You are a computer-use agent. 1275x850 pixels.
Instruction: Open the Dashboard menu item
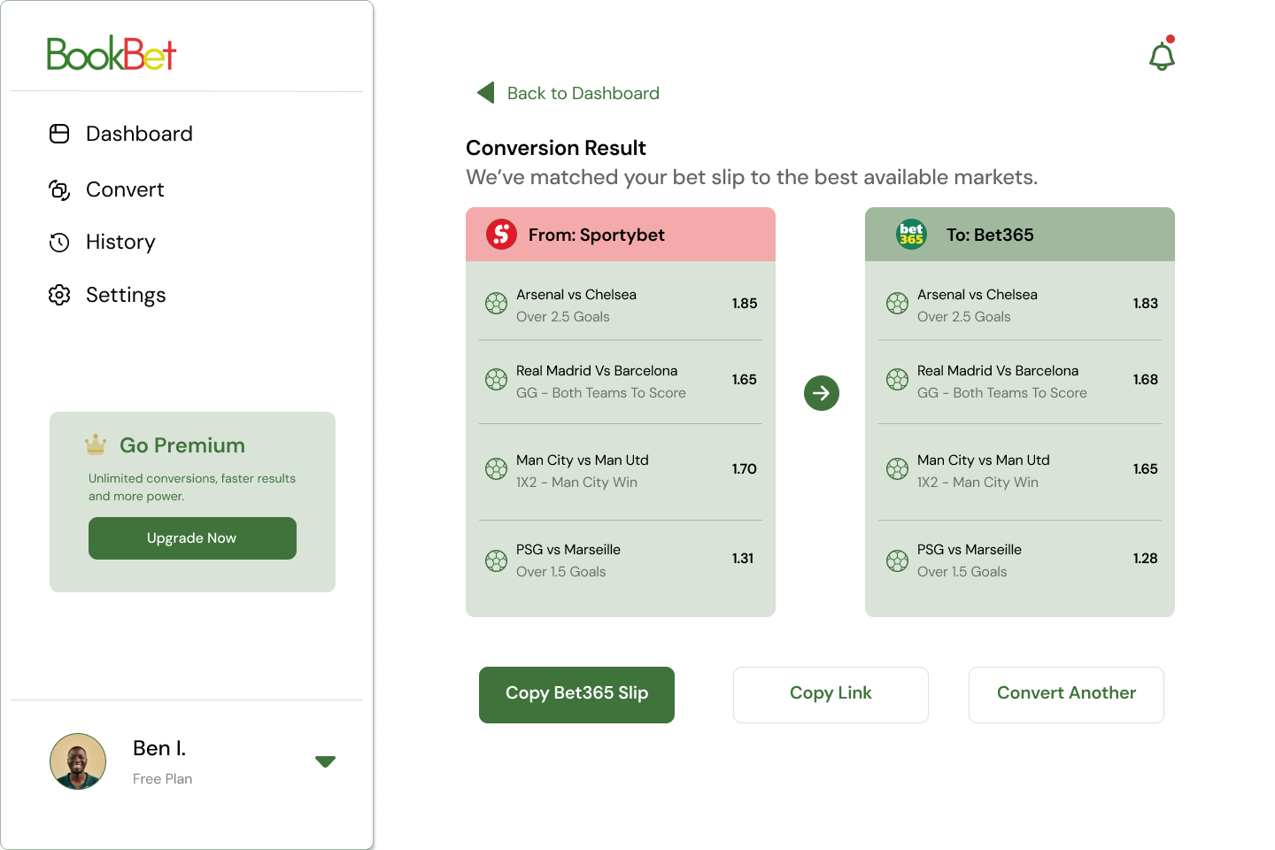tap(139, 134)
